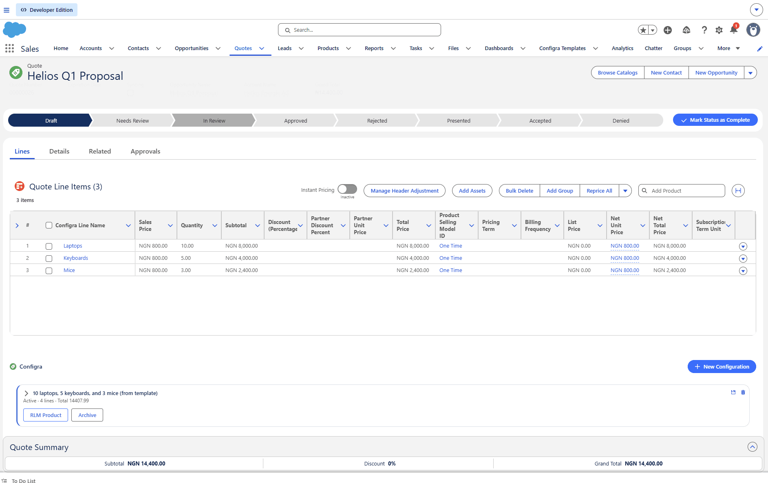Click the Salesforce cloud logo
The width and height of the screenshot is (768, 483).
[x=15, y=30]
